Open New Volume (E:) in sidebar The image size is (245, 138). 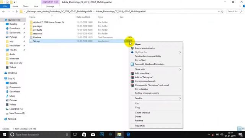click(x=17, y=113)
